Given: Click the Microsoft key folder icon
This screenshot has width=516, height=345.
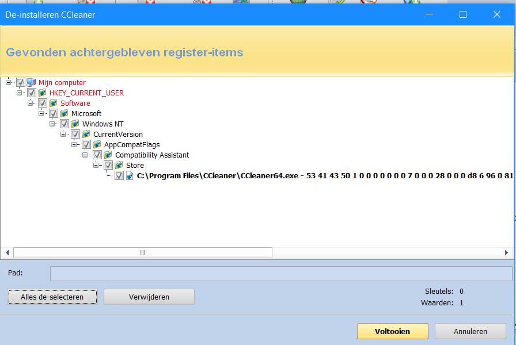Looking at the screenshot, I should coord(64,113).
